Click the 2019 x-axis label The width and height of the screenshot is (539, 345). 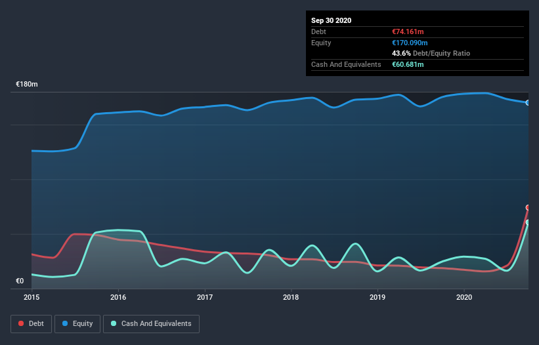[377, 298]
